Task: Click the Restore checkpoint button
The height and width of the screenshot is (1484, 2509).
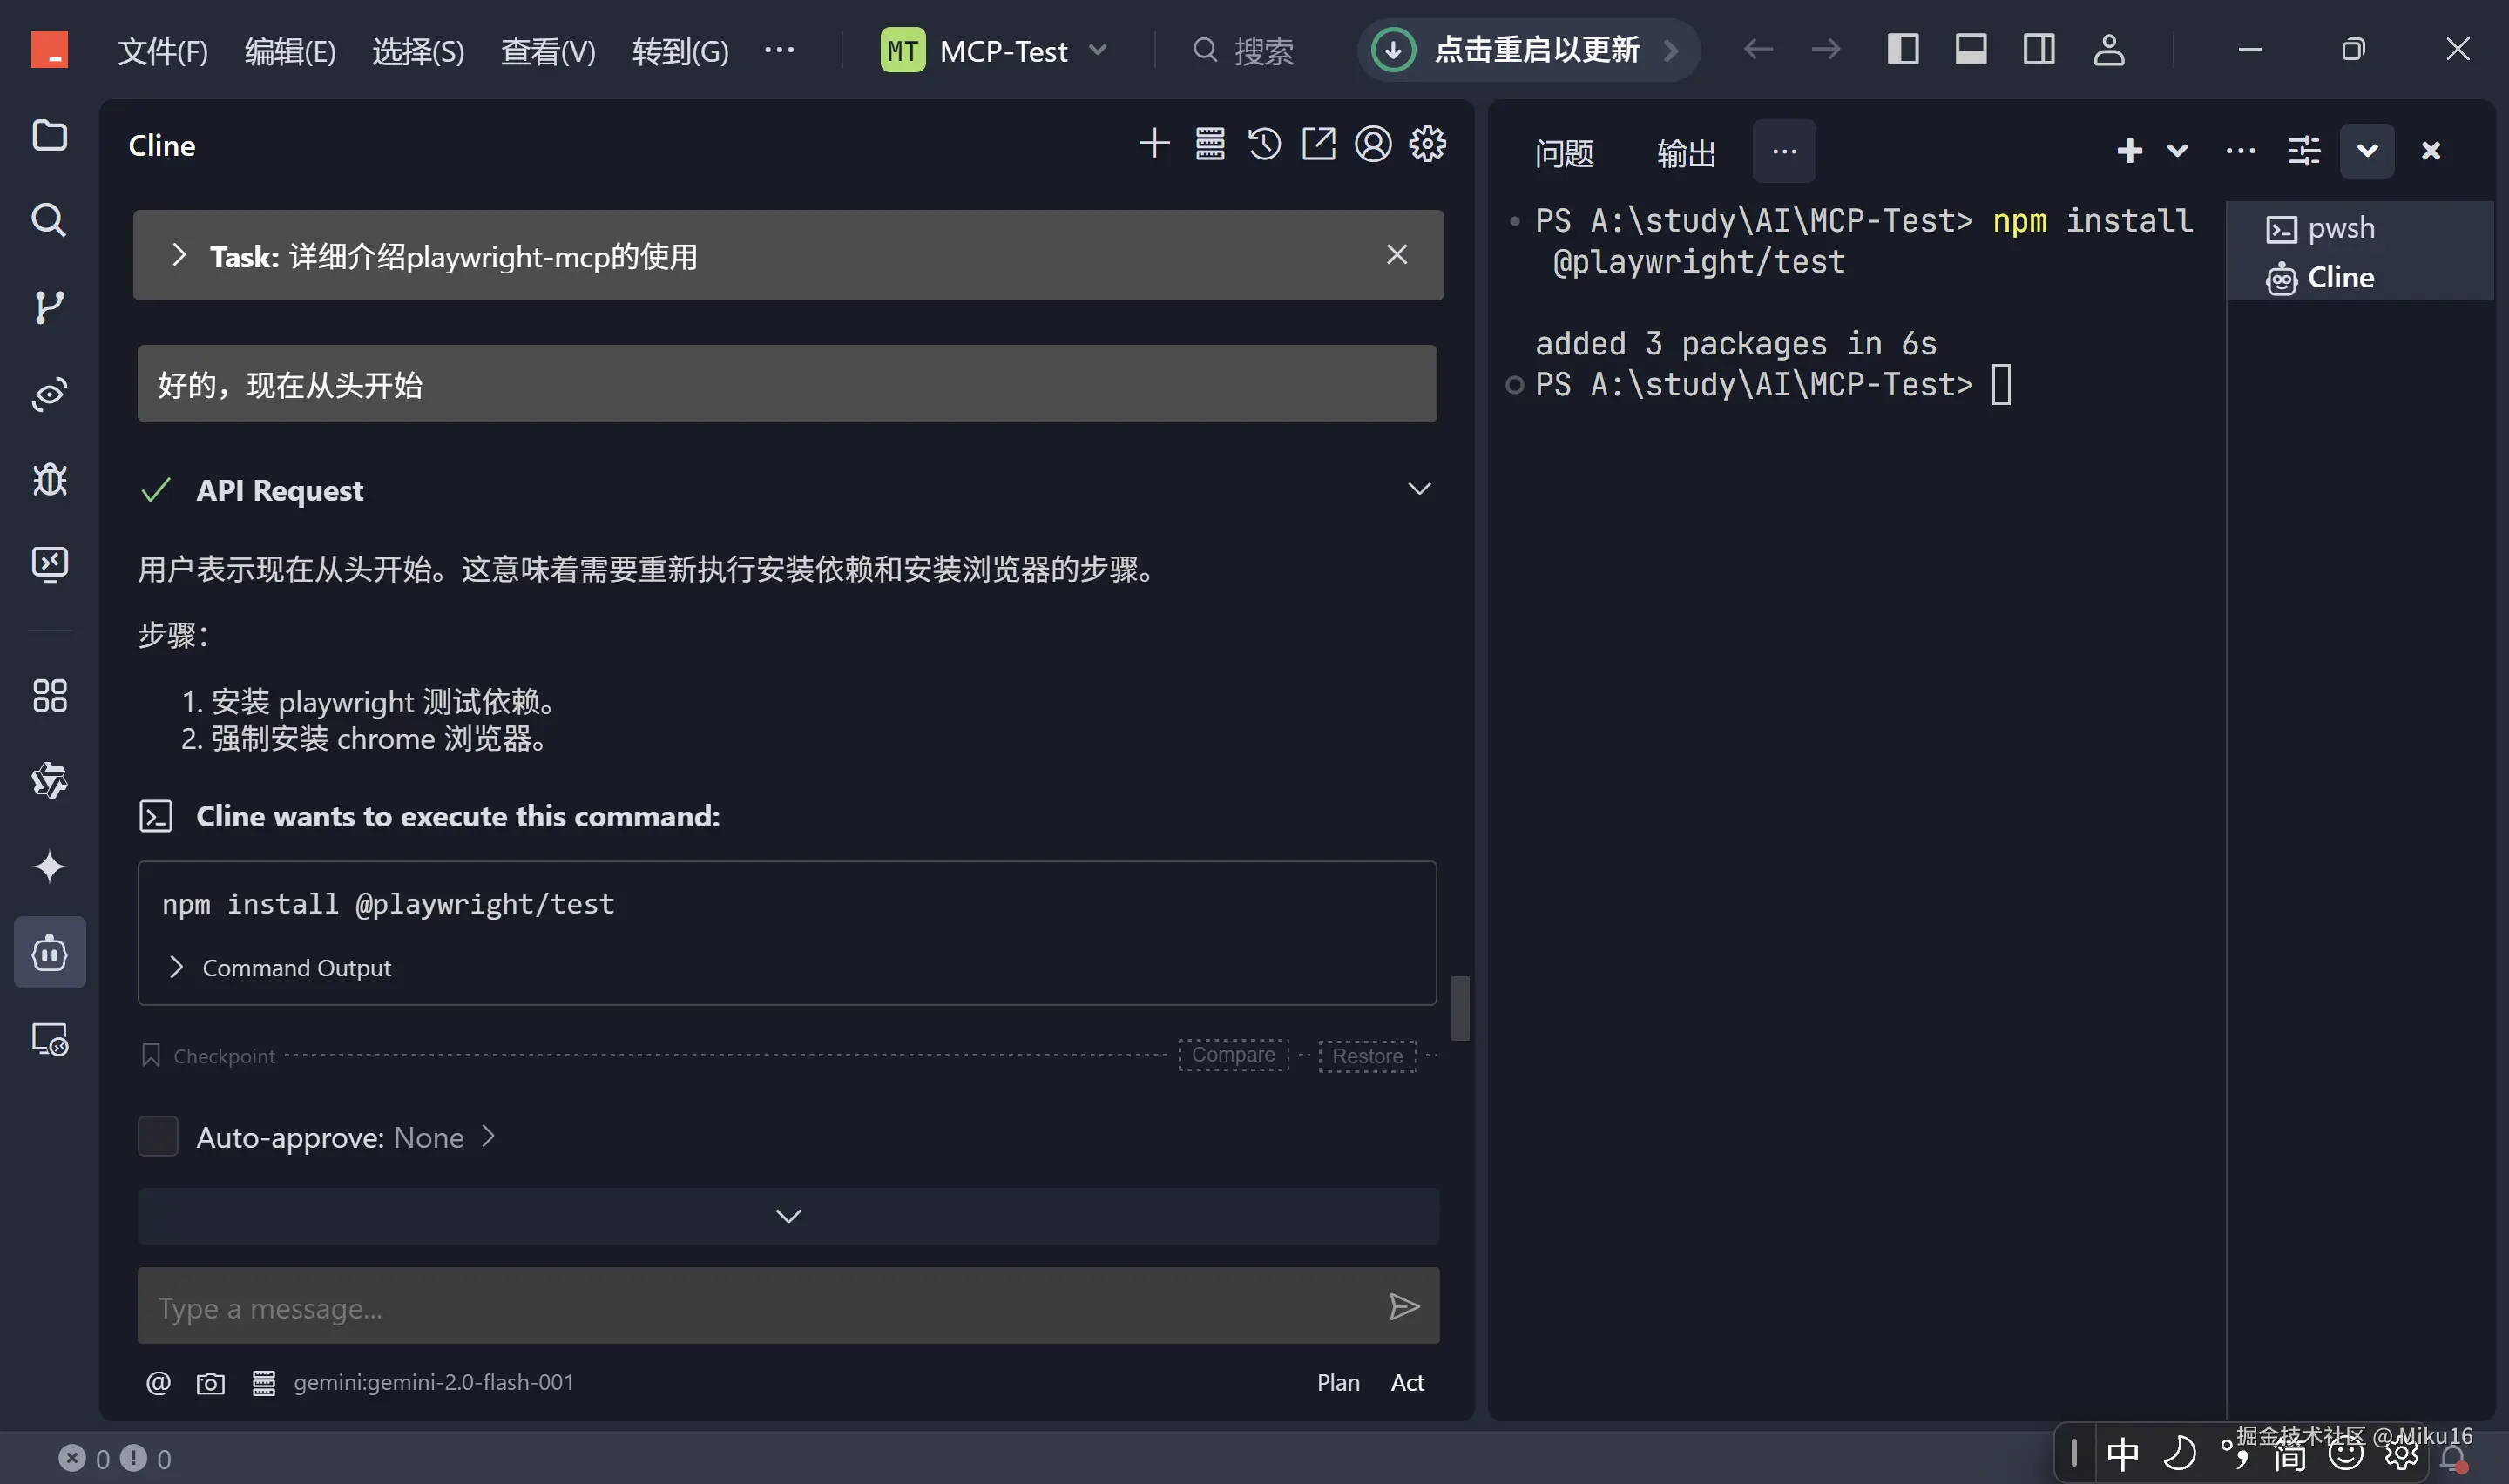Action: 1367,1056
